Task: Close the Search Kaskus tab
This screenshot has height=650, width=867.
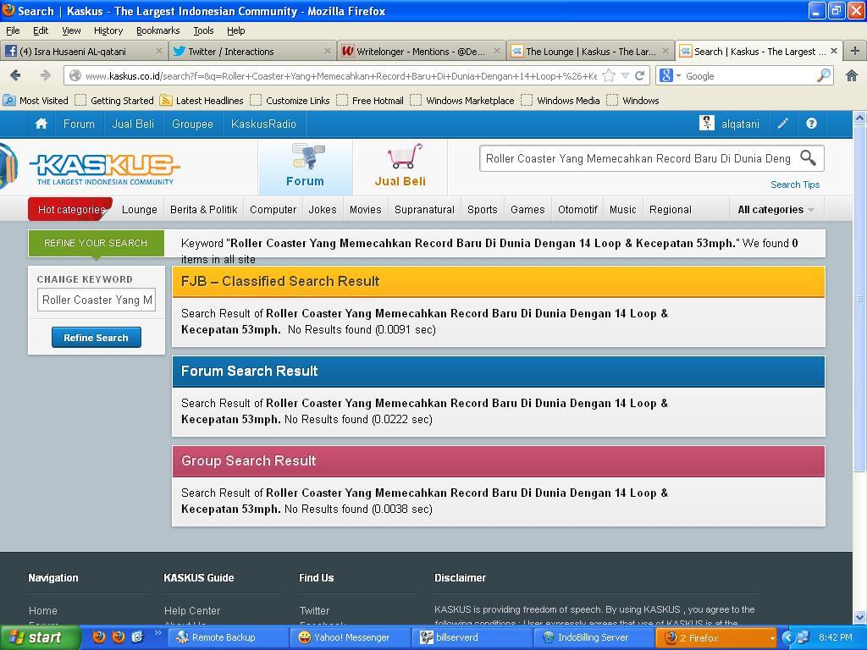Action: tap(834, 51)
